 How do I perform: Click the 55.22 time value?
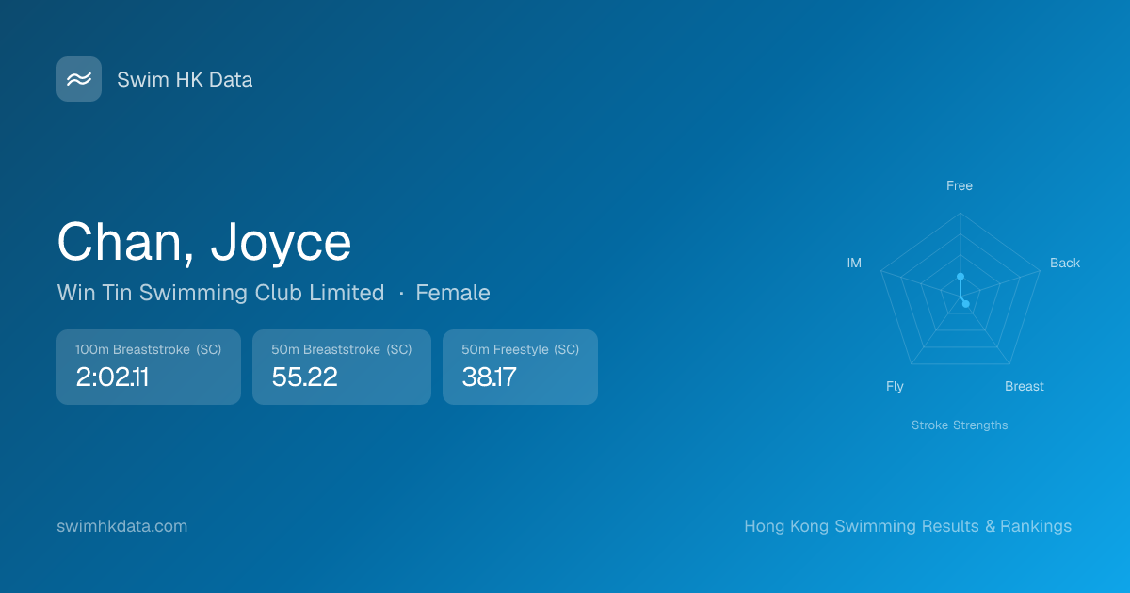pos(304,377)
